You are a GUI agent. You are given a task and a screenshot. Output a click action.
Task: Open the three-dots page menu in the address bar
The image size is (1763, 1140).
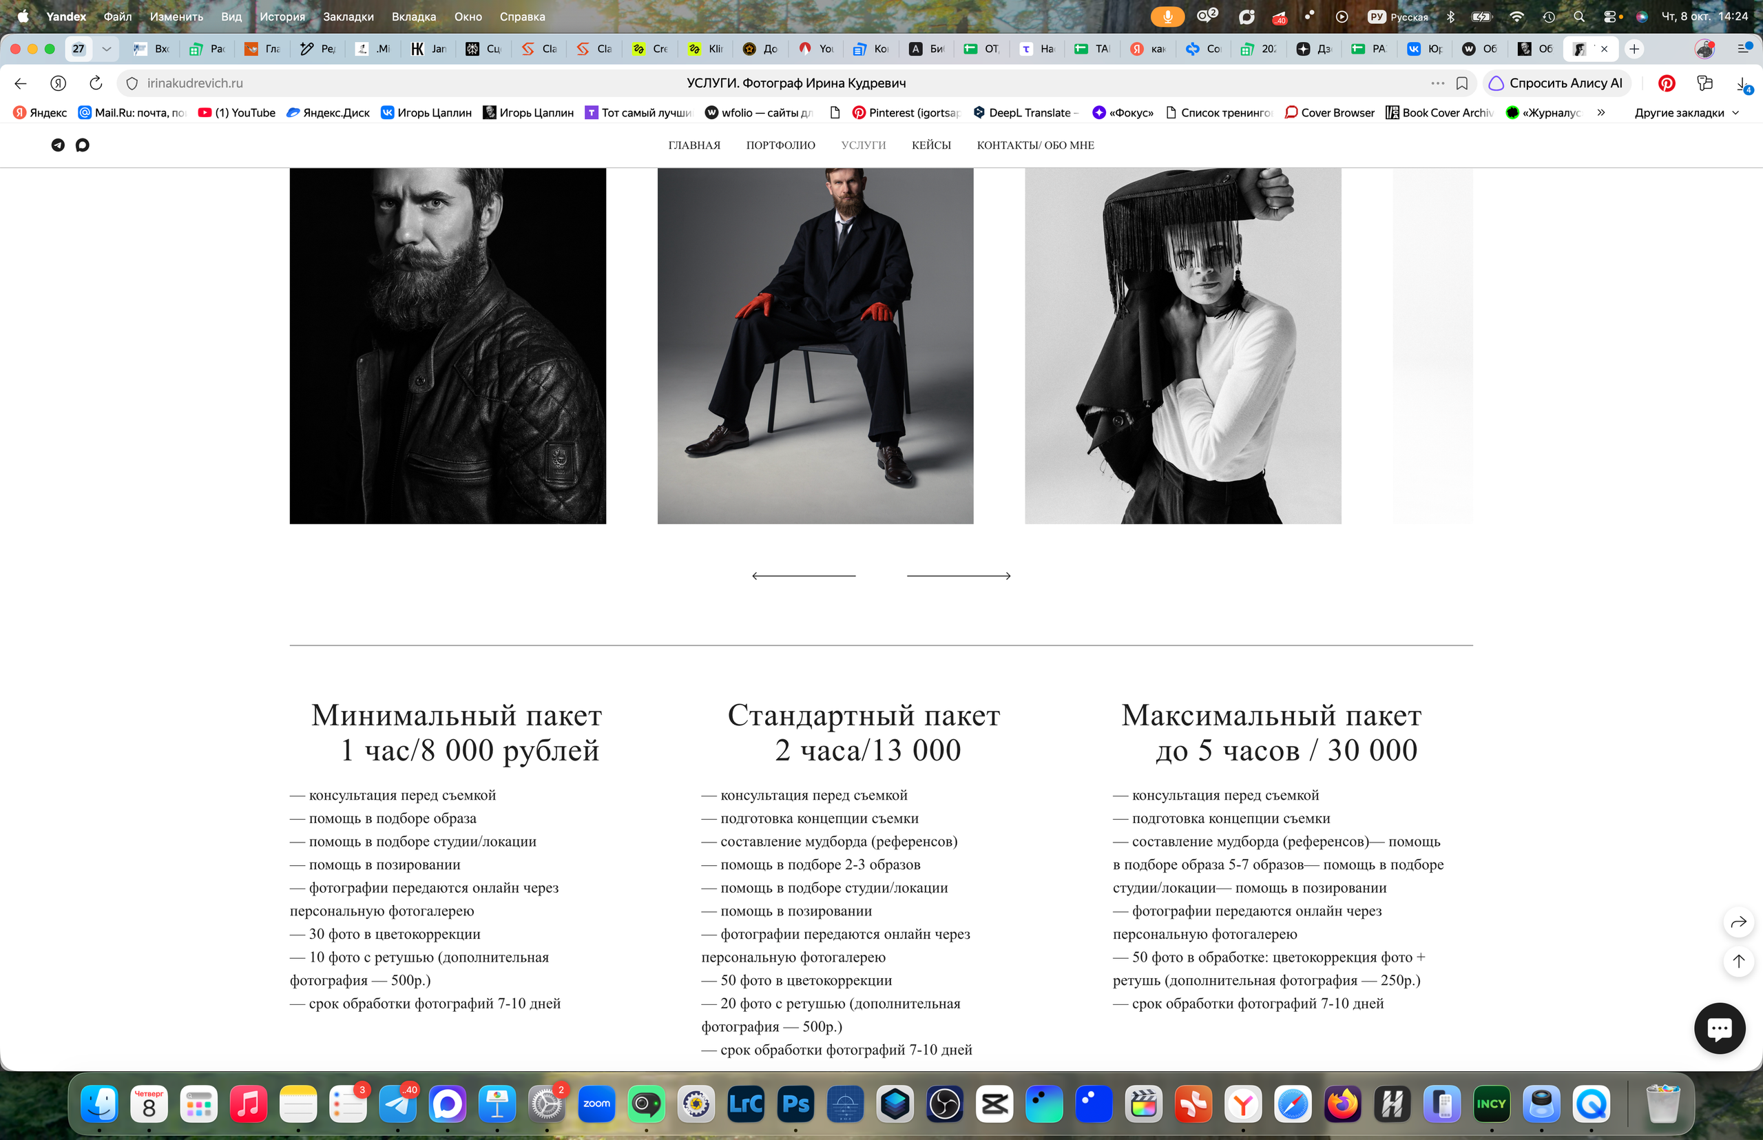click(x=1437, y=83)
